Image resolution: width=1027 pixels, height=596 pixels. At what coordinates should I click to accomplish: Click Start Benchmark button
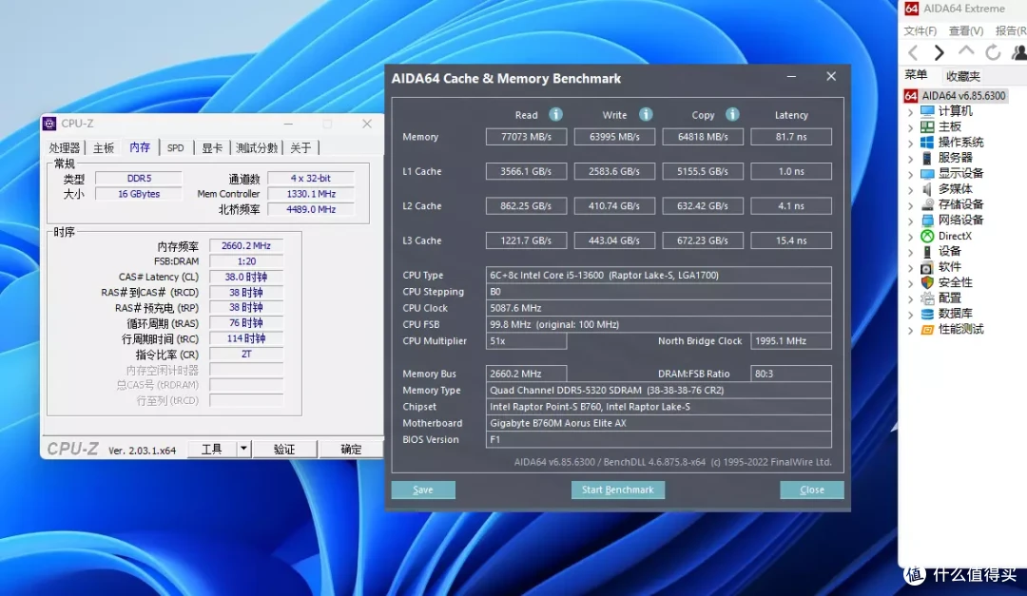click(618, 490)
